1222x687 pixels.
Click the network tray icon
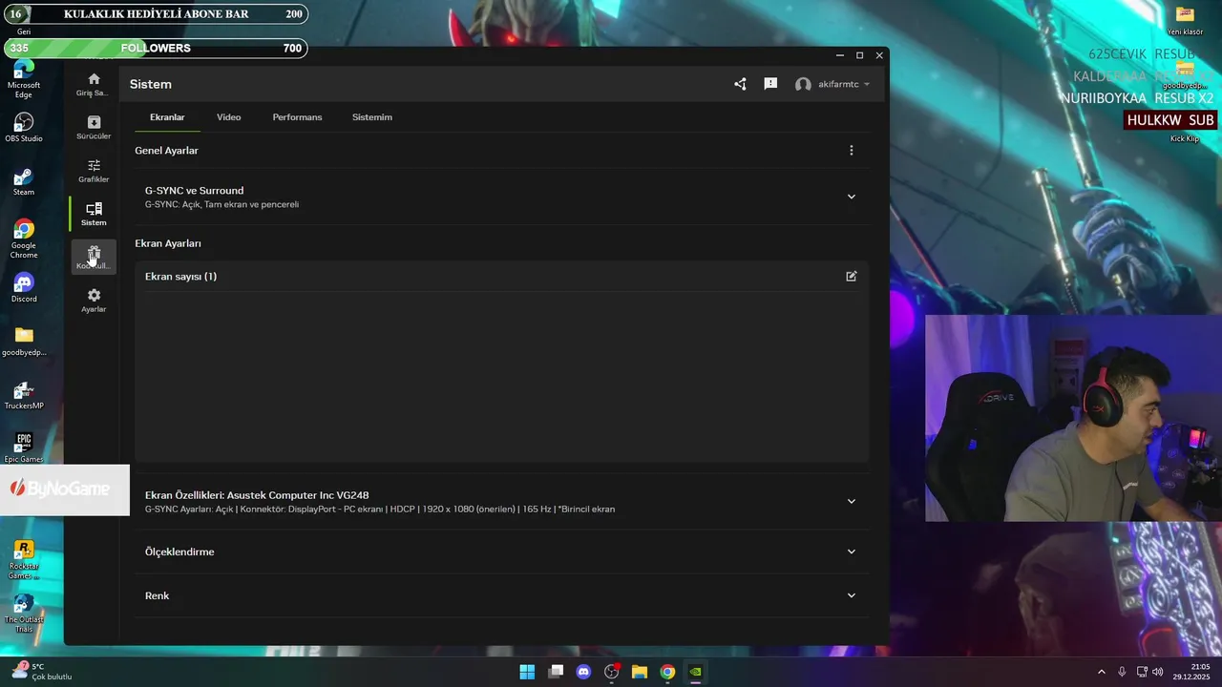(1142, 672)
